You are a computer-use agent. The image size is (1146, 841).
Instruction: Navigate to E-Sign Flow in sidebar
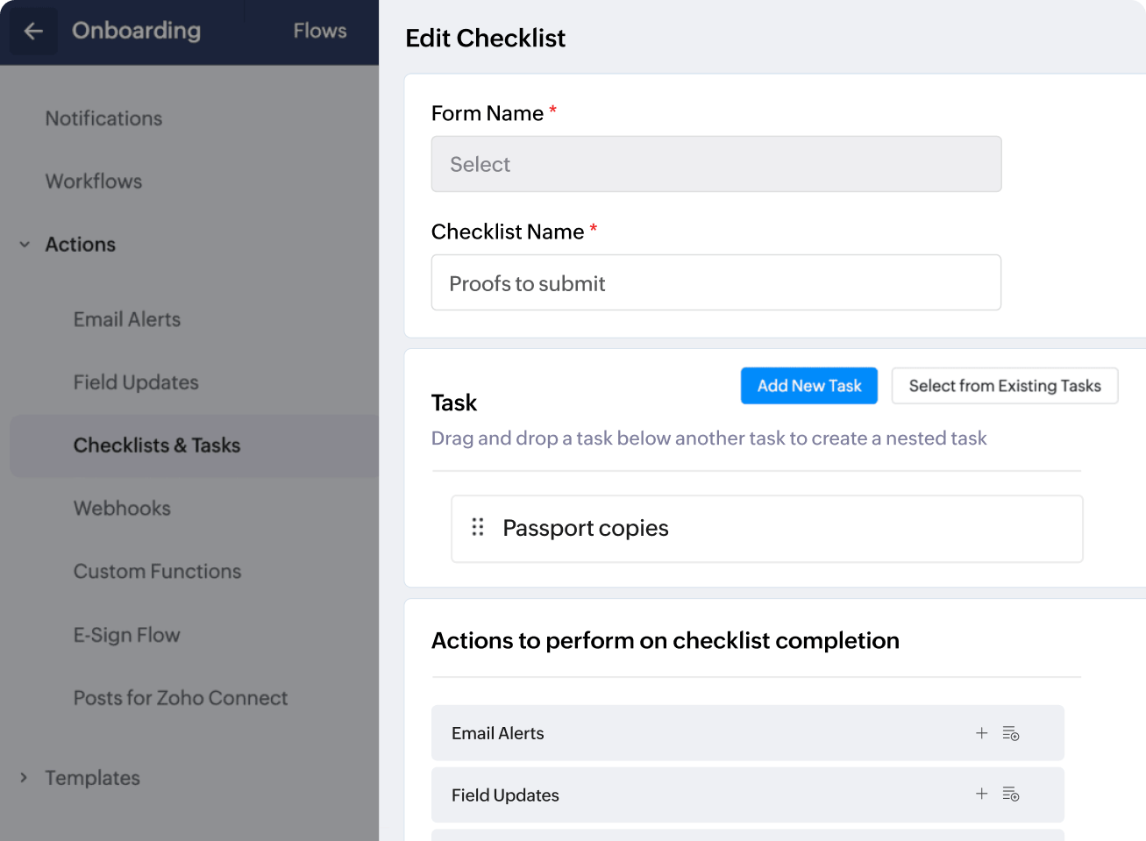tap(126, 635)
